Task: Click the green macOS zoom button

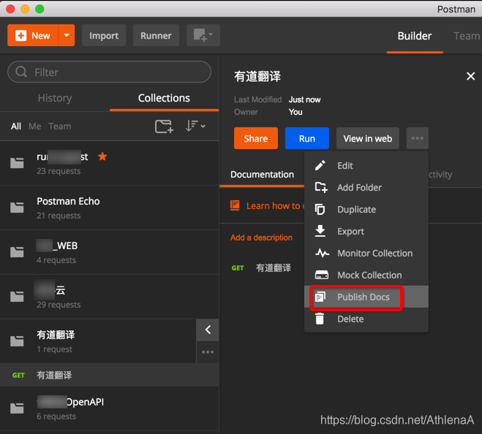Action: point(39,9)
